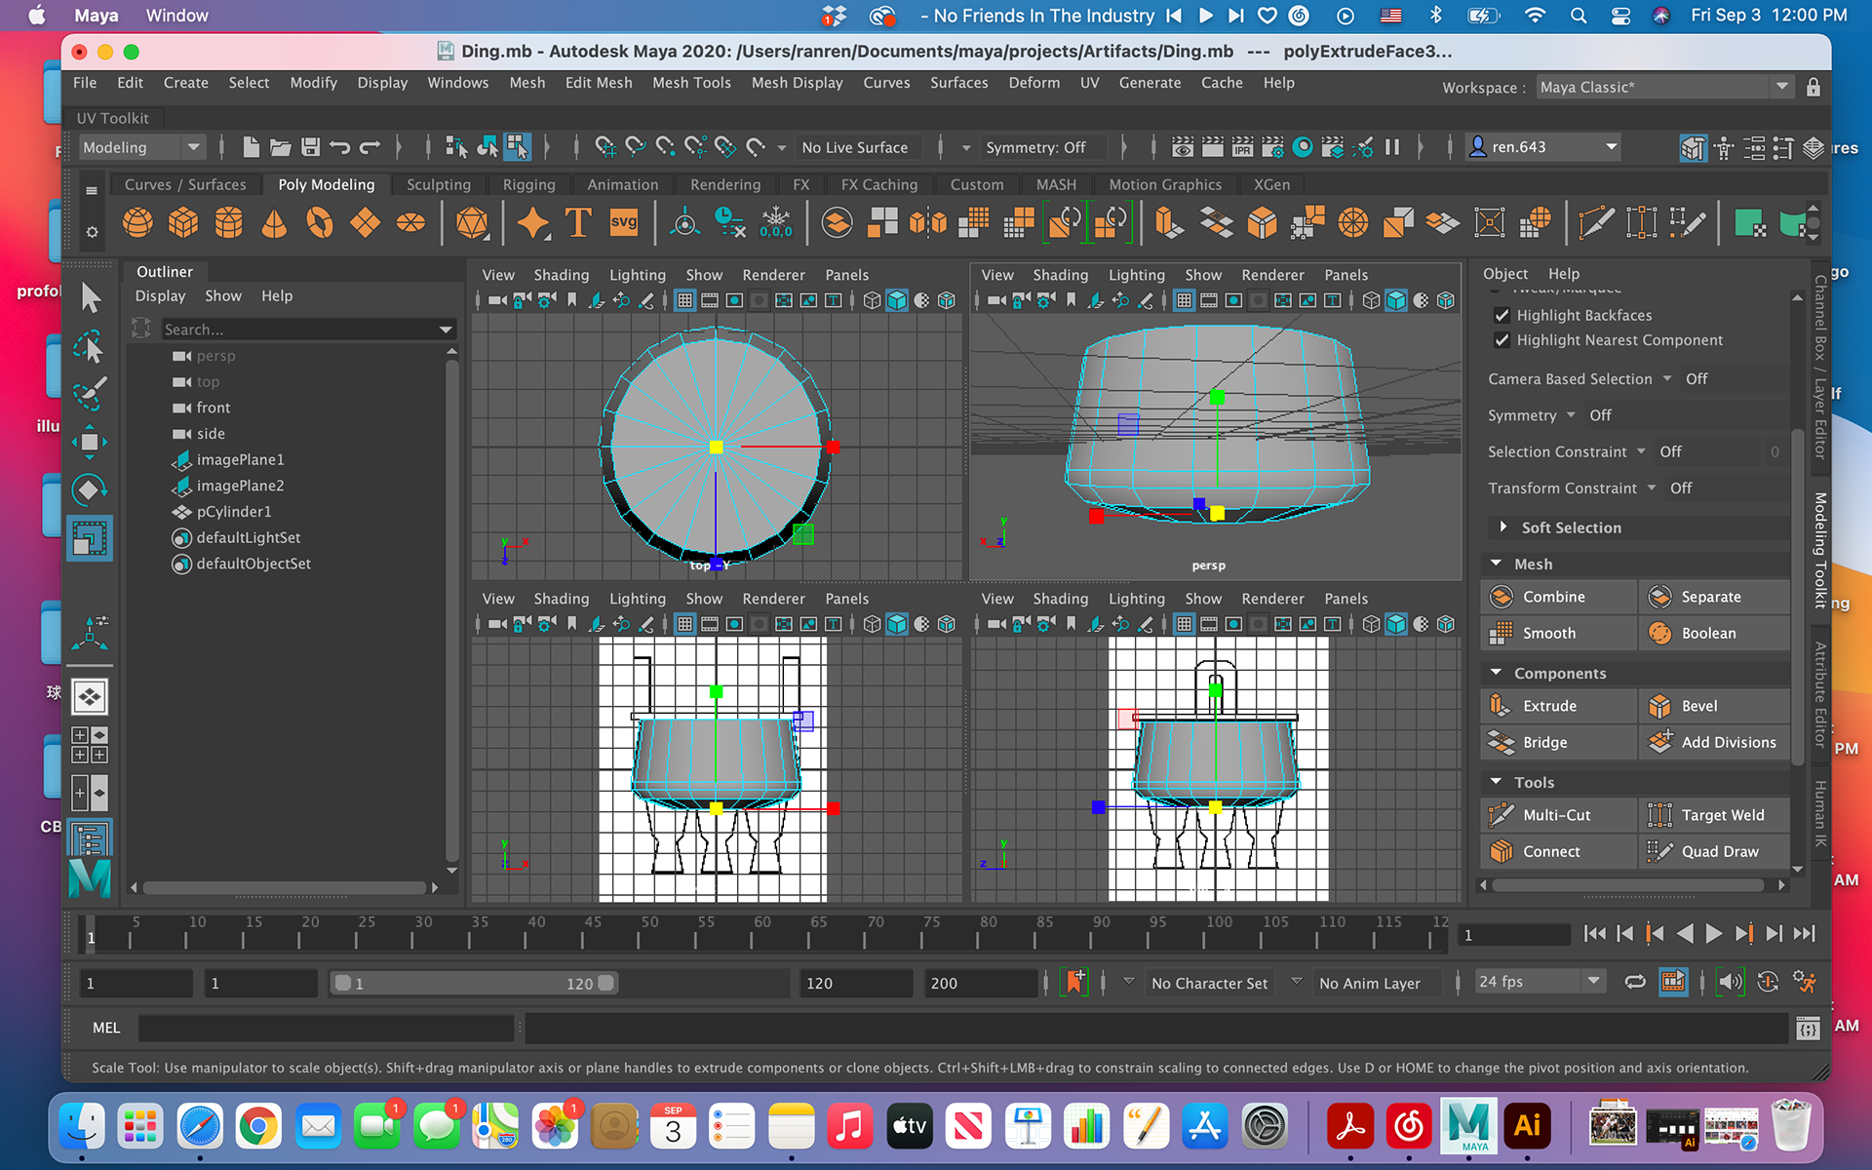The width and height of the screenshot is (1872, 1170).
Task: Switch to four-view layout icon
Action: coord(90,745)
